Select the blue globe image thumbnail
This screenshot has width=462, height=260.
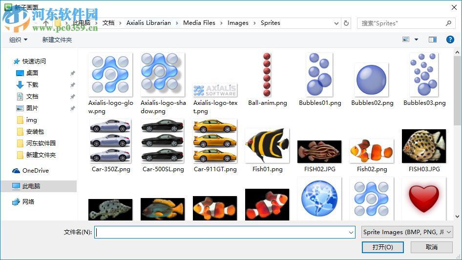319,199
